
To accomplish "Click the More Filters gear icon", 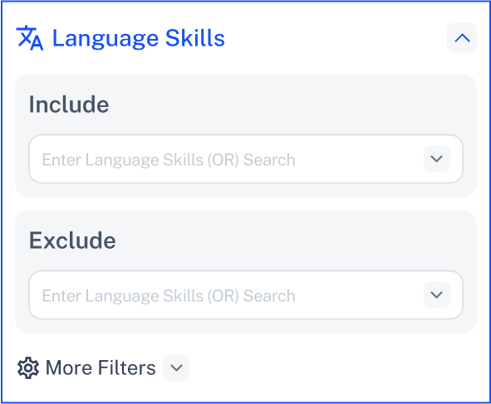I will 28,367.
